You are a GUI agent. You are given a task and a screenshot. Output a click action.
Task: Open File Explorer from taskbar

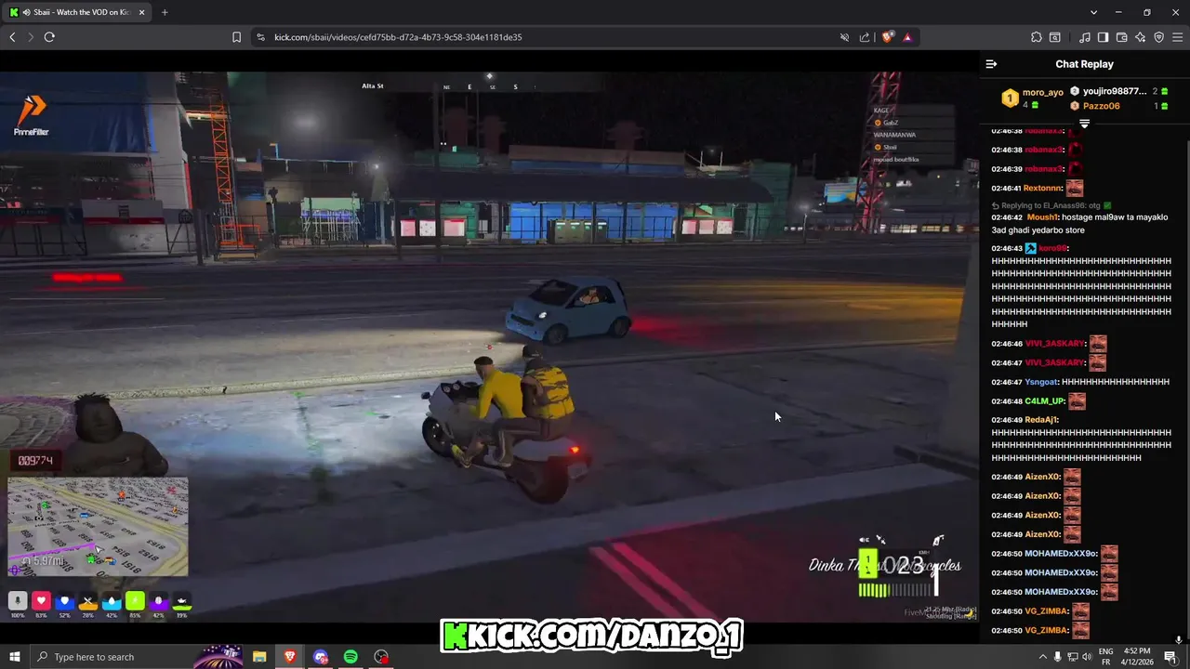pos(259,657)
